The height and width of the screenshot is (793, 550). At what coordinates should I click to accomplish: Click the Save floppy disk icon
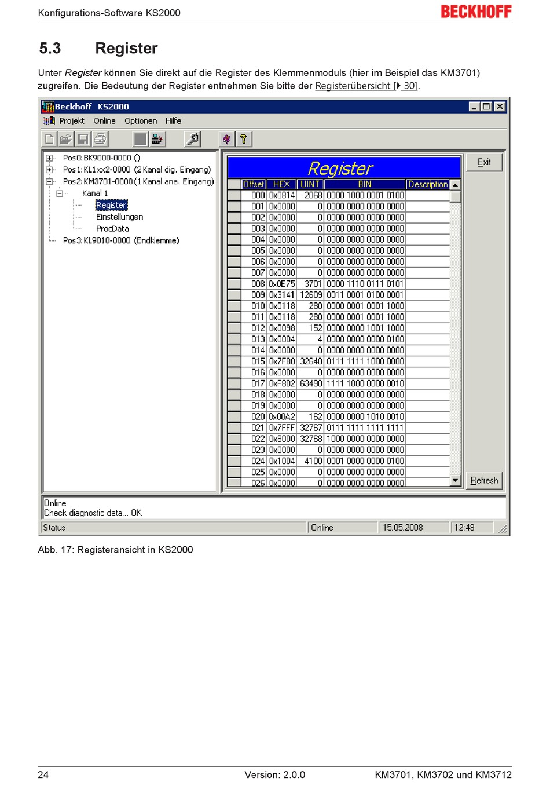pyautogui.click(x=83, y=139)
